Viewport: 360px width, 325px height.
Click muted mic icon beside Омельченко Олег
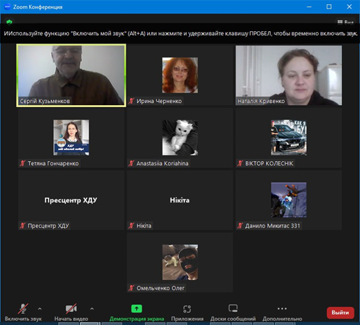(131, 288)
